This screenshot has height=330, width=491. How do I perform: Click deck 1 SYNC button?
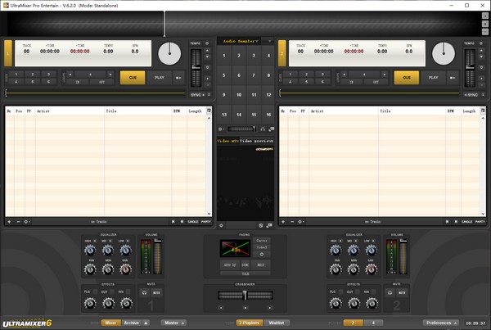(197, 95)
